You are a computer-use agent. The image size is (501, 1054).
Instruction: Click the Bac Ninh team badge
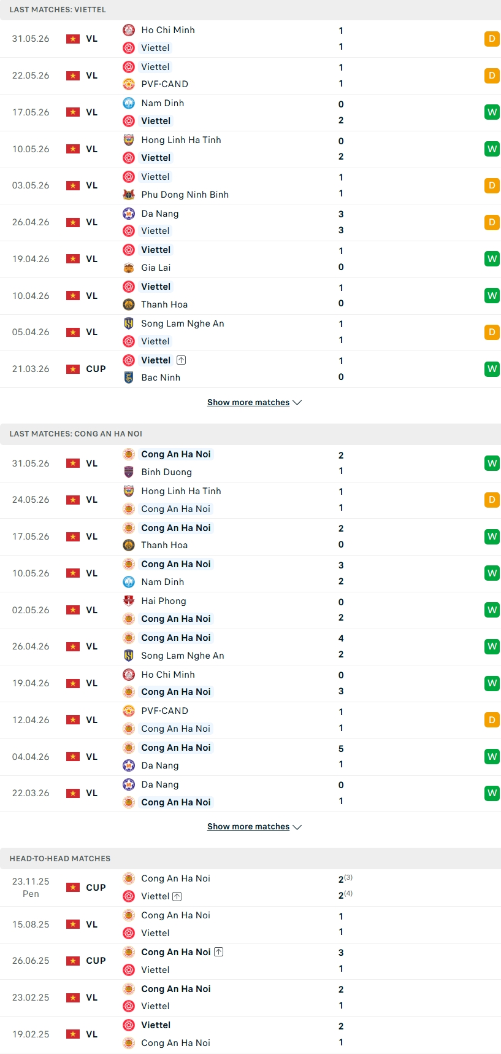(129, 378)
